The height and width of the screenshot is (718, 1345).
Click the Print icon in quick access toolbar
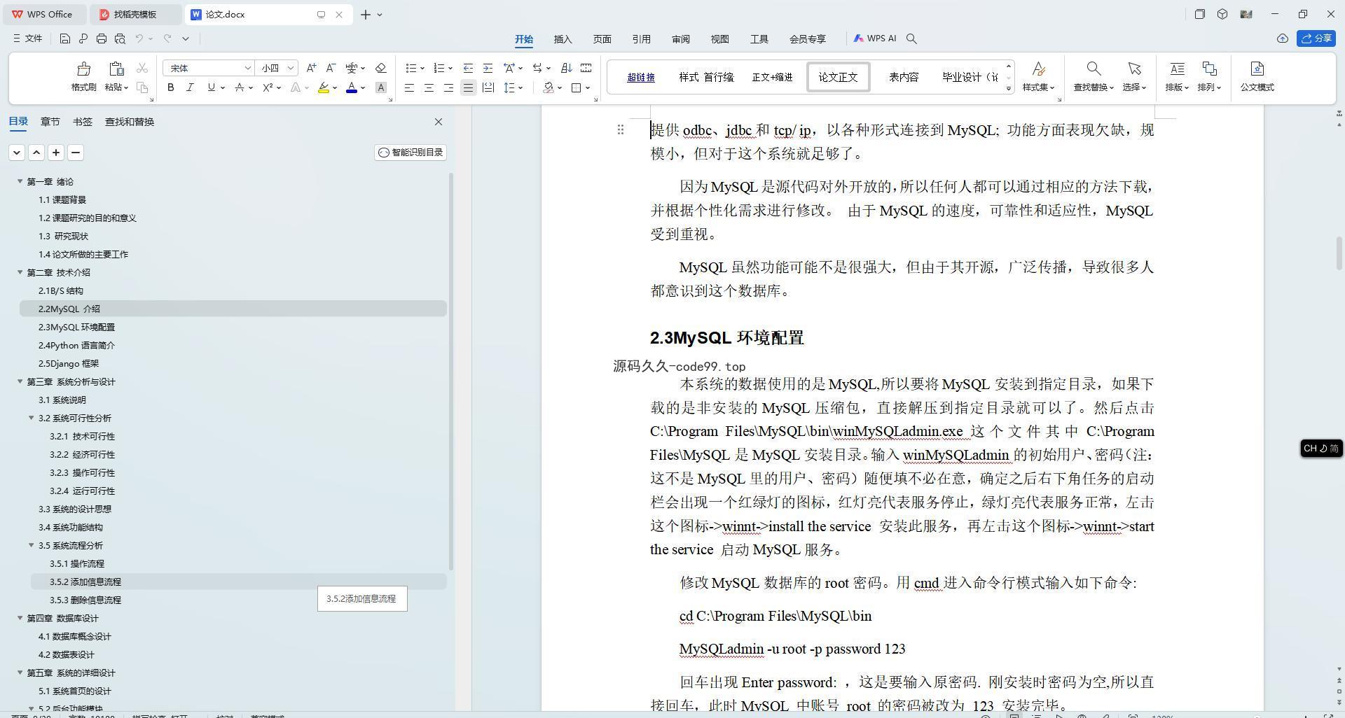pyautogui.click(x=102, y=38)
